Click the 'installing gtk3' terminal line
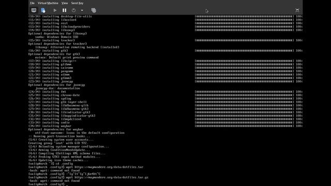Image resolution: width=331 pixels, height=186 pixels. click(48, 51)
